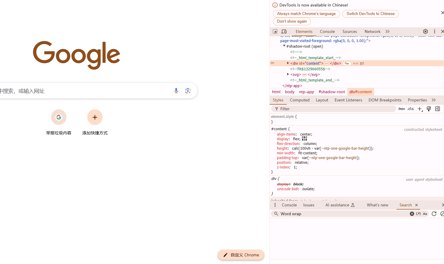Select ntp-app in the breadcrumb bar
This screenshot has height=264, width=444.
[306, 92]
